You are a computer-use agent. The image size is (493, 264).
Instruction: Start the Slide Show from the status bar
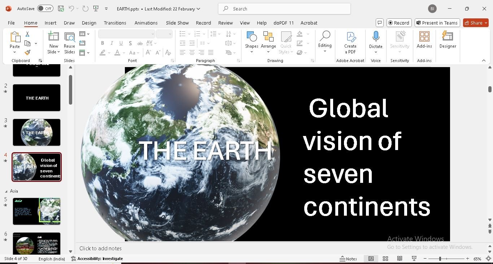pyautogui.click(x=414, y=259)
